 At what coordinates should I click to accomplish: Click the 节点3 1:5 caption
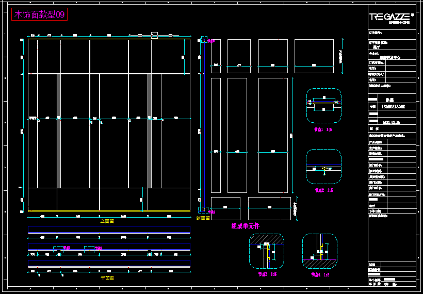coord(267,274)
